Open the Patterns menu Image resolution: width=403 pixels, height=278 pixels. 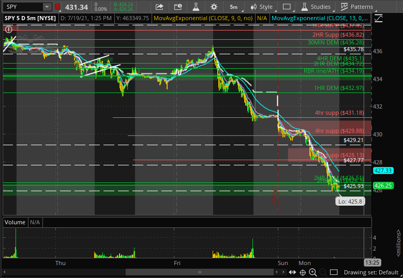(362, 7)
